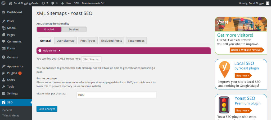Click Maintenance is Off in admin bar
Image resolution: width=271 pixels, height=120 pixels.
click(93, 3)
